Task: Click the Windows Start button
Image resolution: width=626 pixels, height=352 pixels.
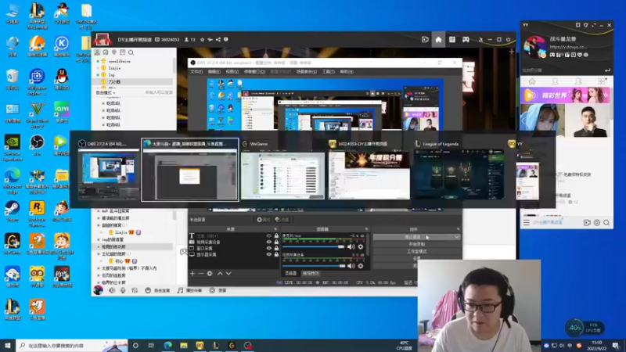Action: (x=8, y=345)
